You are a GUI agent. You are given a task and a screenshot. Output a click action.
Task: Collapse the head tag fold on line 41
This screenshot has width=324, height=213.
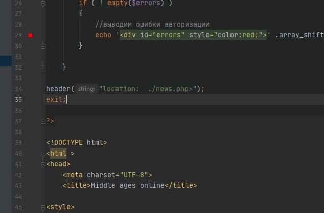coord(43,164)
